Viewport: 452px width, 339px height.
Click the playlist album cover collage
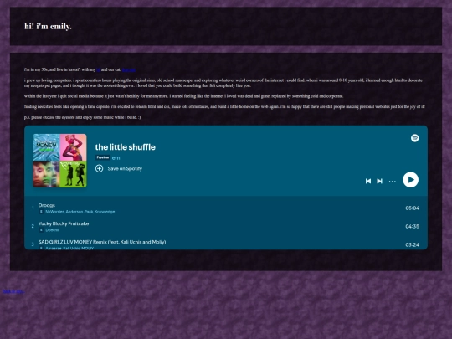(x=59, y=161)
